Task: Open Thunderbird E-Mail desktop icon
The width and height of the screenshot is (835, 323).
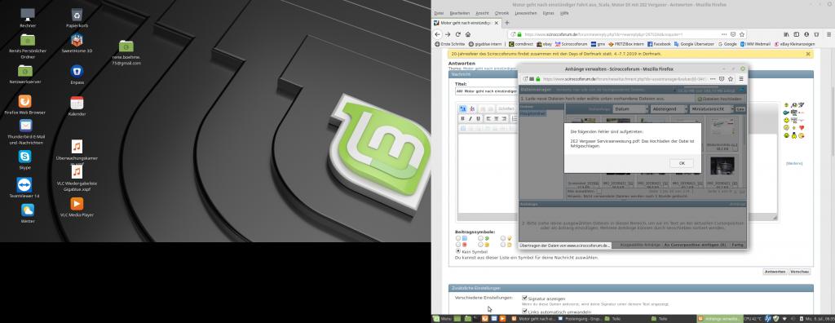Action: click(25, 126)
